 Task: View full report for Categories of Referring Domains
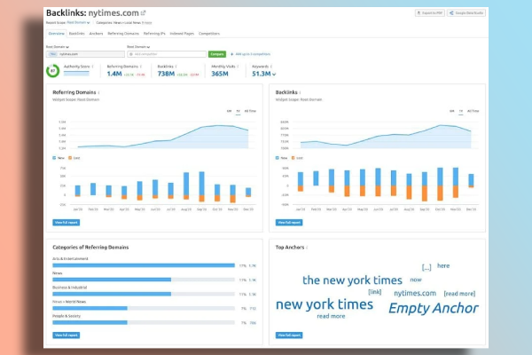66,335
